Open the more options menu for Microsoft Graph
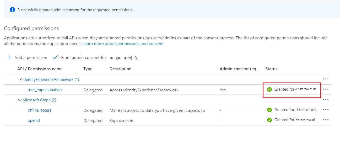The image size is (340, 149). 326,99
